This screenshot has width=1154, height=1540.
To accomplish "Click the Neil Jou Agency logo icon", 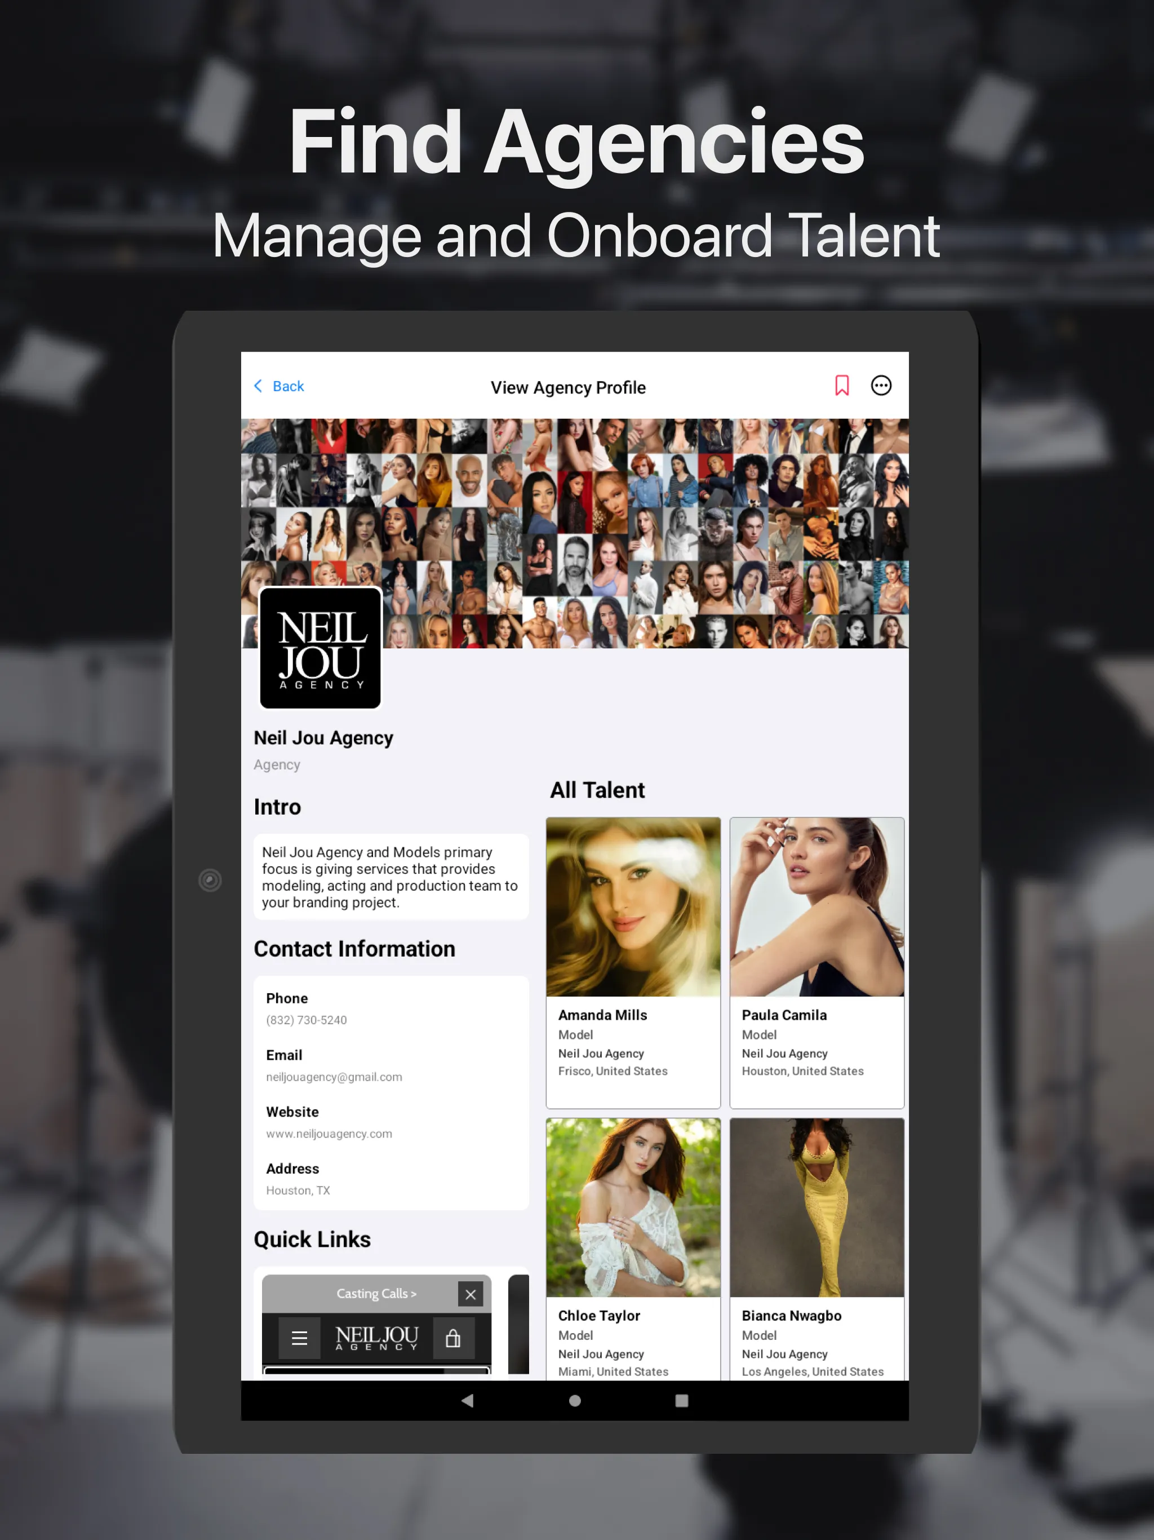I will (321, 649).
